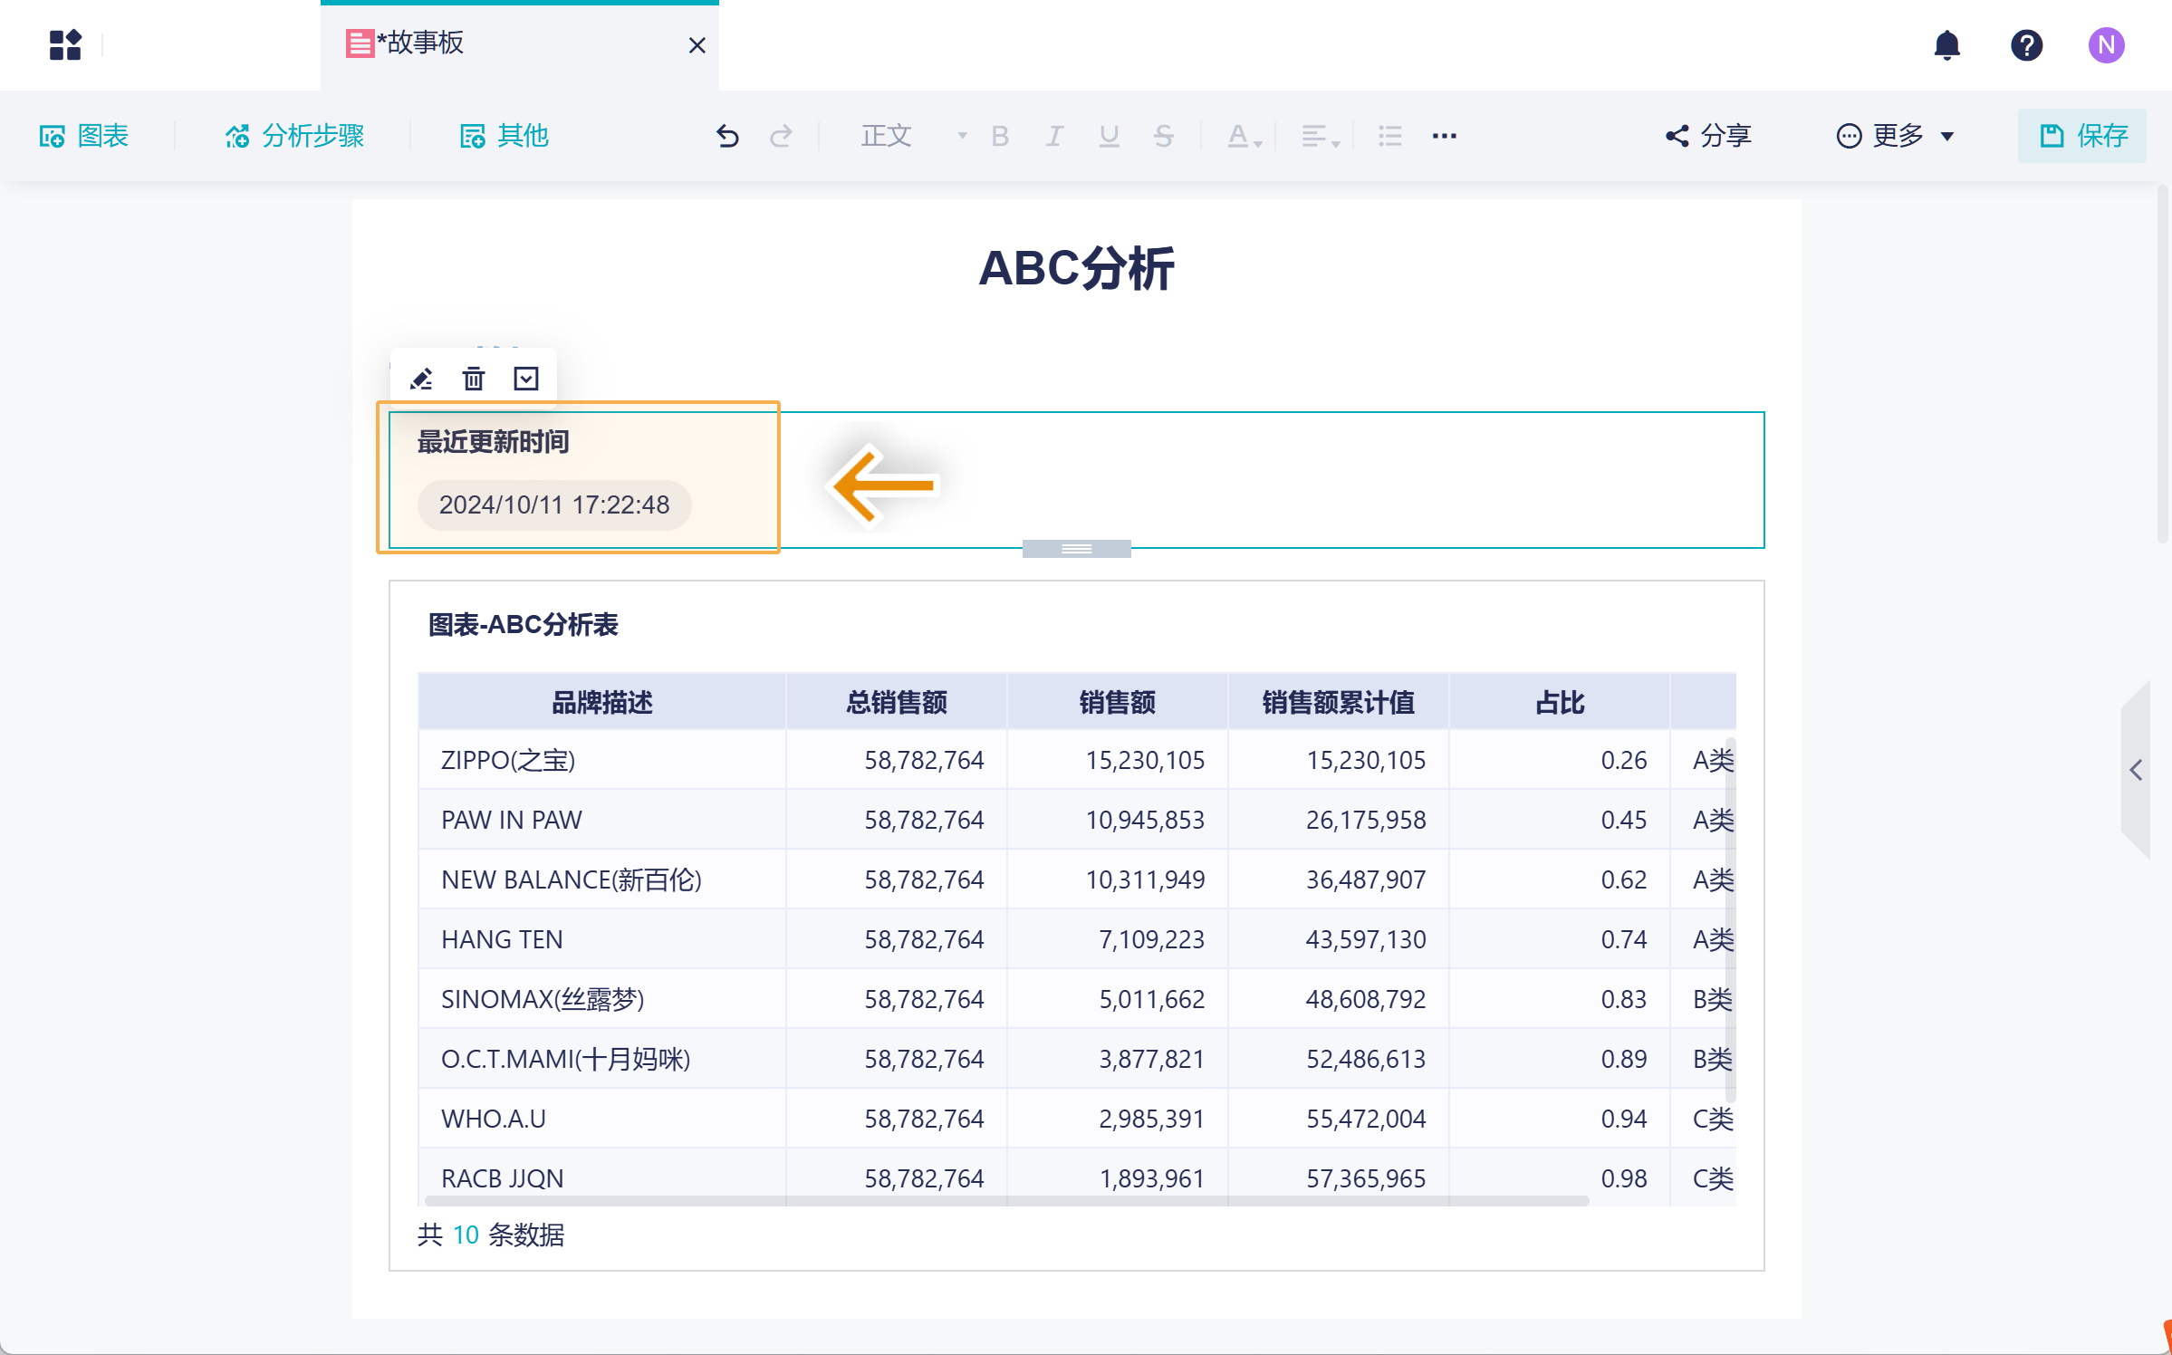This screenshot has width=2172, height=1355.
Task: Select the ZIPPO(之宝) row cell
Action: 602,760
